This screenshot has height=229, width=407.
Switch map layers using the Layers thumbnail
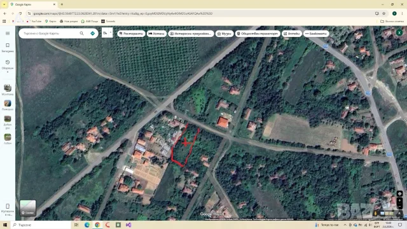[x=28, y=208]
